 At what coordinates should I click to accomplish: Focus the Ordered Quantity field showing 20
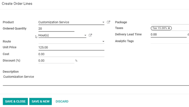coord(56,29)
